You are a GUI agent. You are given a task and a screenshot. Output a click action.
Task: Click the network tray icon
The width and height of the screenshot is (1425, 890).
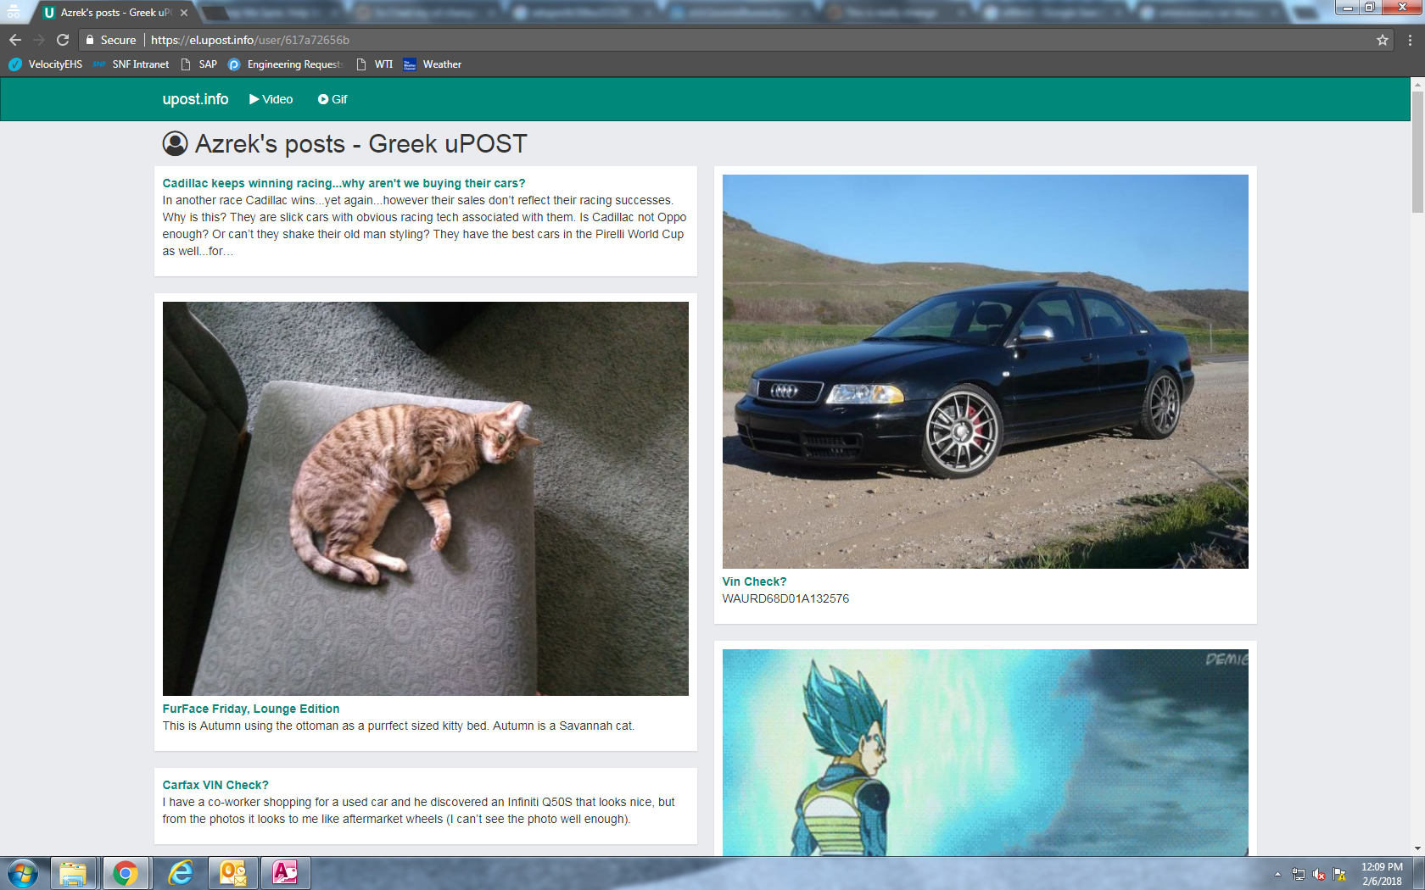pyautogui.click(x=1299, y=874)
